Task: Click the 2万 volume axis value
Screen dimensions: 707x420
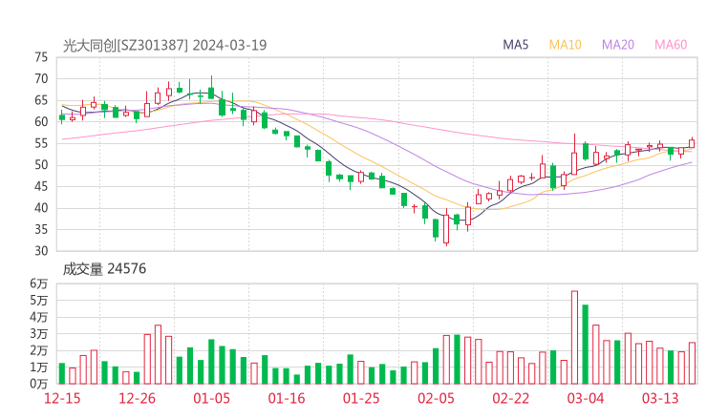Action: [39, 350]
